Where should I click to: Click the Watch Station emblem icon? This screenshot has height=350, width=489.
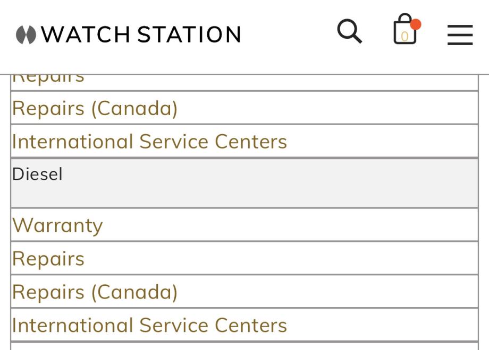(25, 35)
